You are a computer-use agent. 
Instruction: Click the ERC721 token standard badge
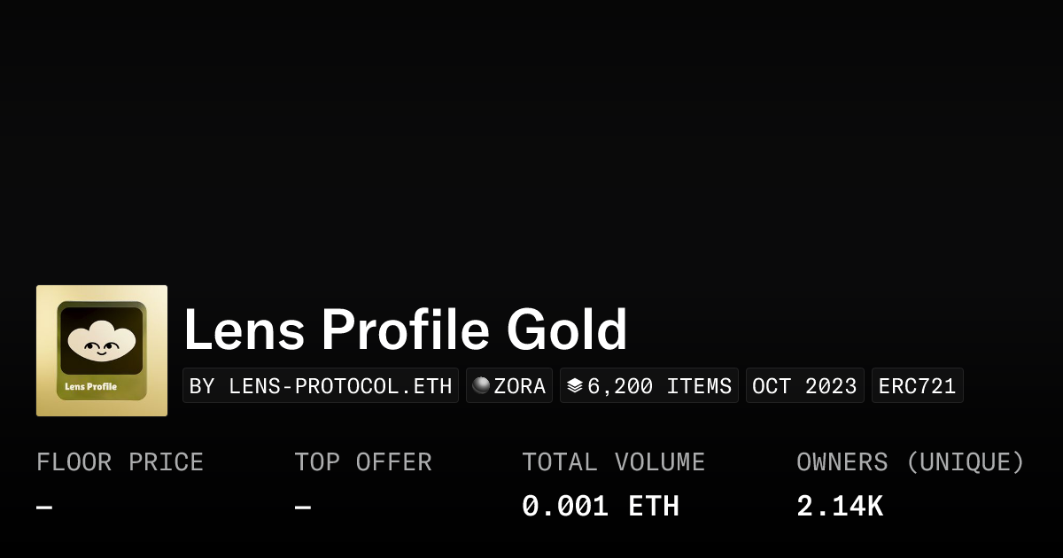[x=917, y=386]
